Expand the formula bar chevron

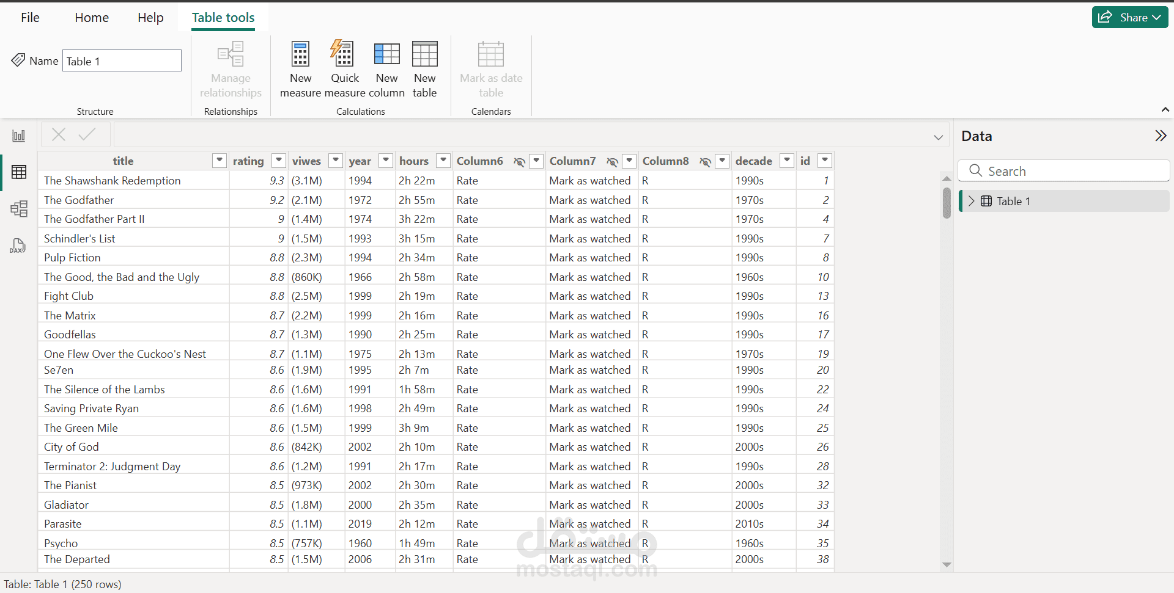pos(938,137)
